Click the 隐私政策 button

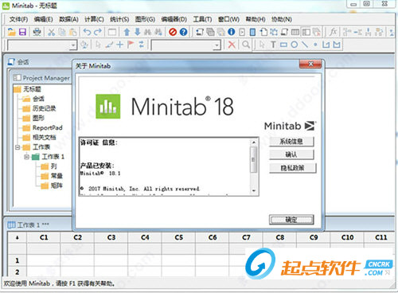point(293,168)
